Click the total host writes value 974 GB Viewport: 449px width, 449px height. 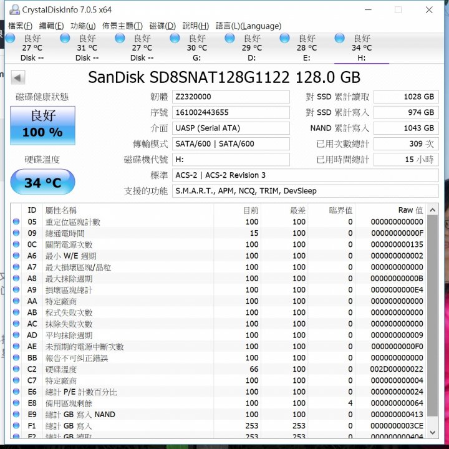[406, 112]
